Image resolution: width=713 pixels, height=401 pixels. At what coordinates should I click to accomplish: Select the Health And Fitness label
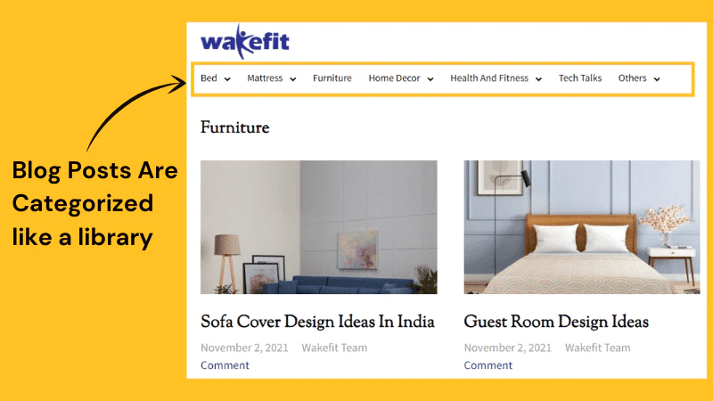[489, 78]
